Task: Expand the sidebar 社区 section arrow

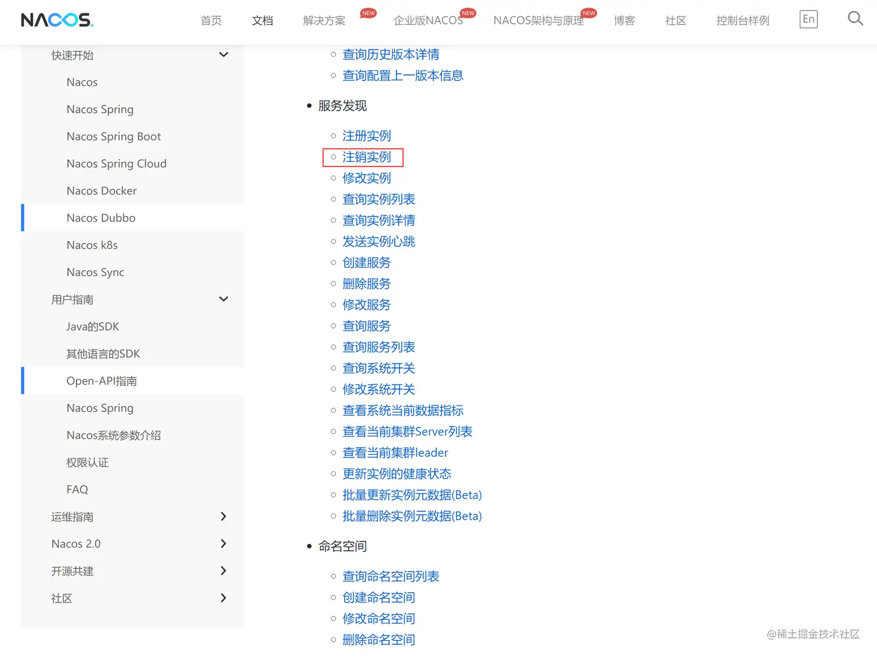Action: (x=223, y=598)
